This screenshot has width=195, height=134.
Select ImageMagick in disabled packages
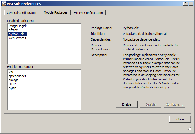point(18,26)
